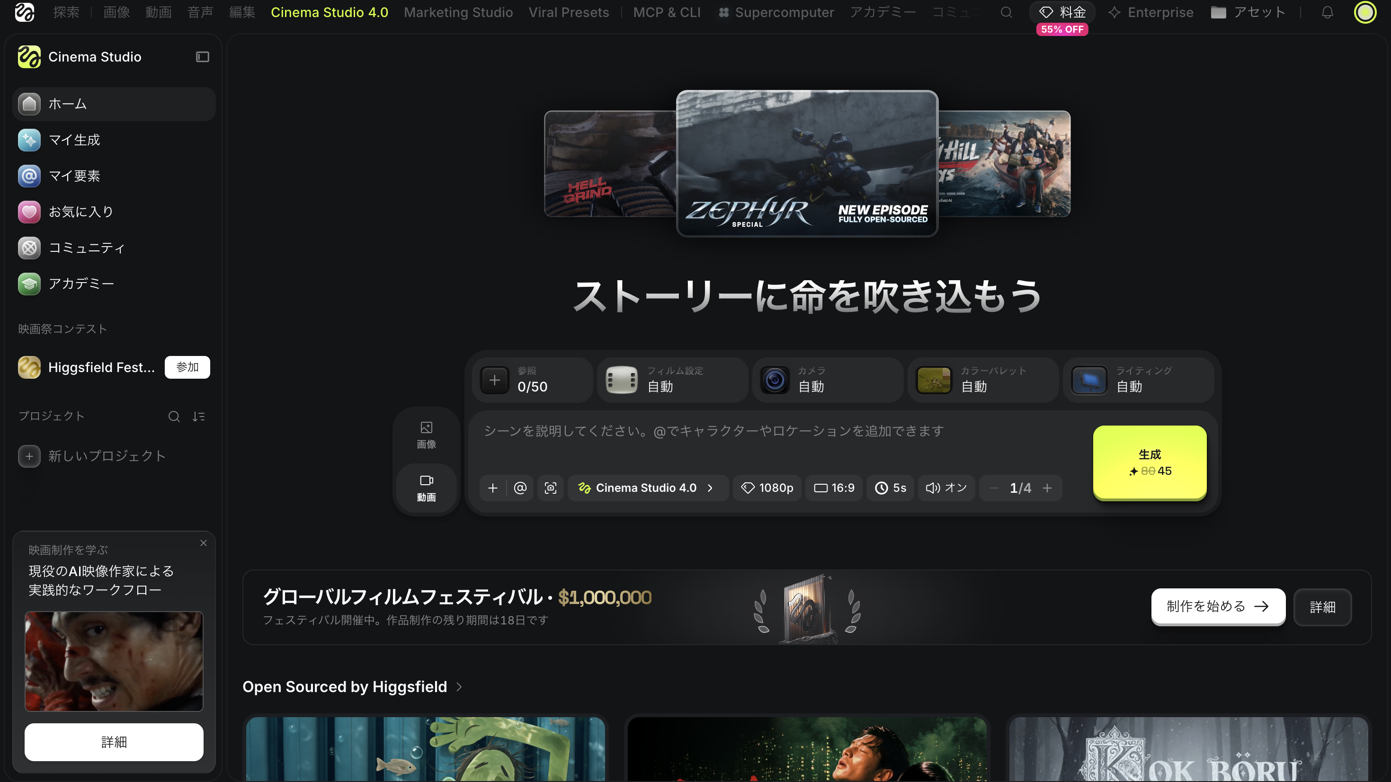The image size is (1391, 782).
Task: Open MCP & CLI tab
Action: [667, 12]
